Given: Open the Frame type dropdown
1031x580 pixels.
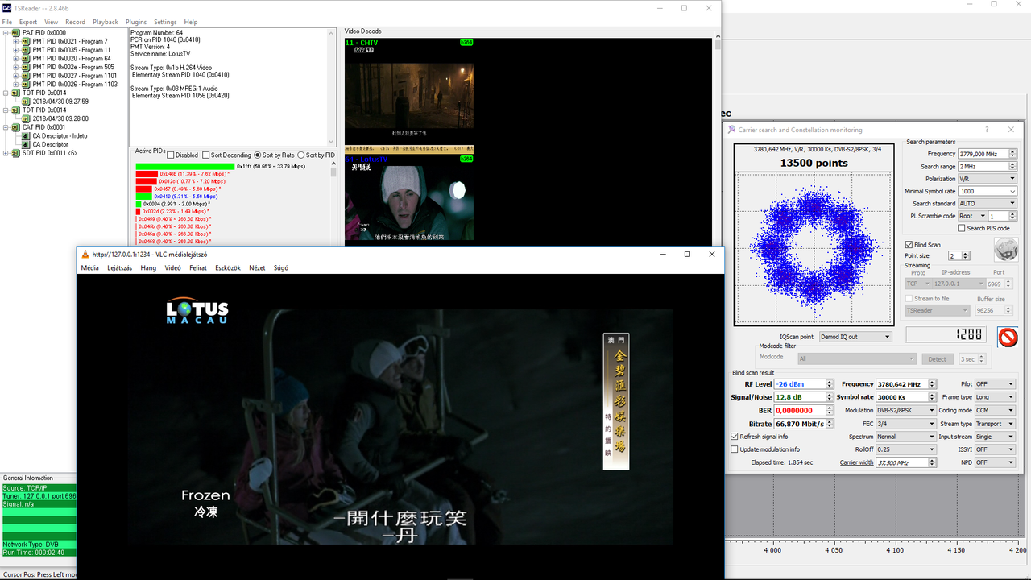Looking at the screenshot, I should tap(995, 397).
